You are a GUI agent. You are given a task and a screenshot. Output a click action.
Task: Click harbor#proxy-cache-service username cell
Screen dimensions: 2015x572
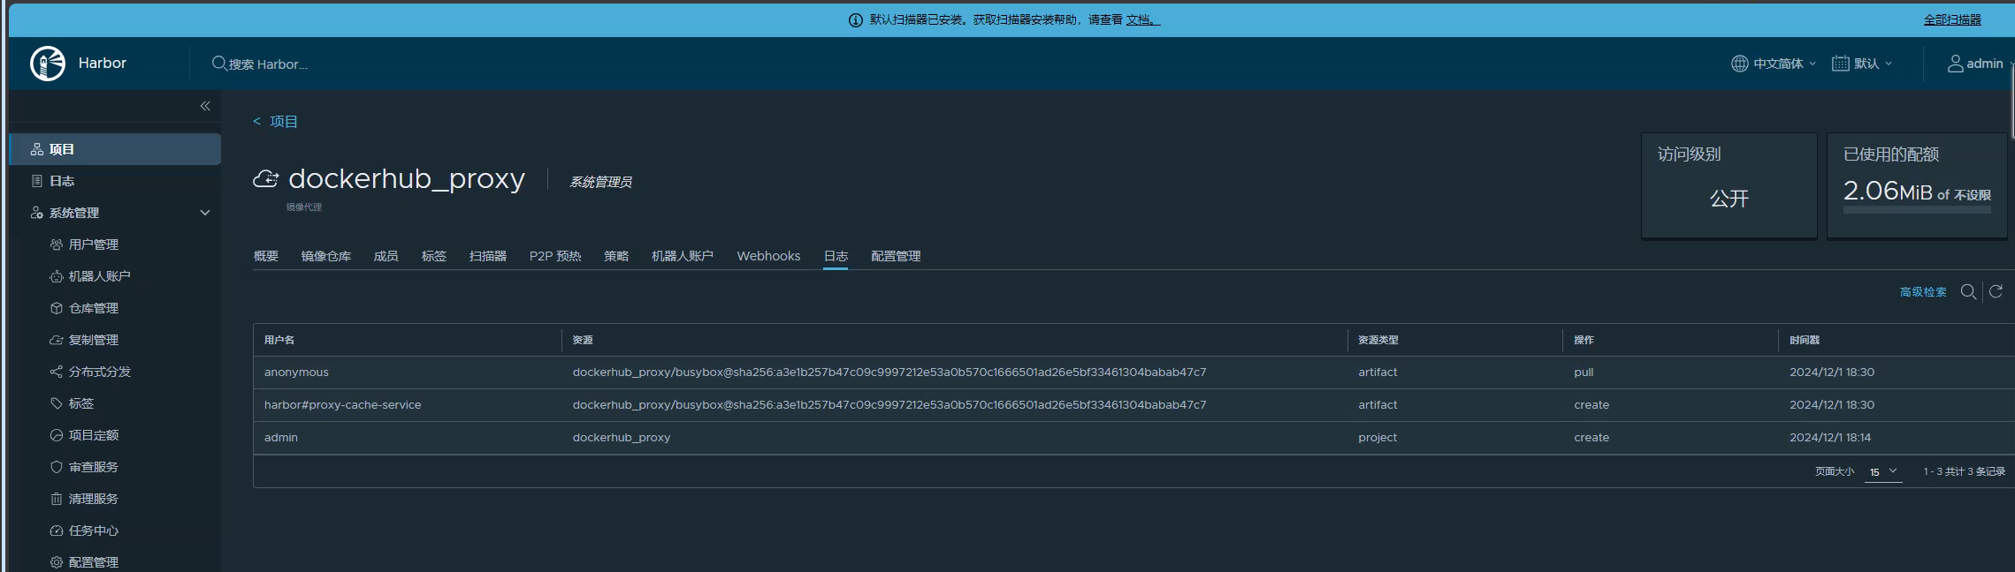(343, 405)
